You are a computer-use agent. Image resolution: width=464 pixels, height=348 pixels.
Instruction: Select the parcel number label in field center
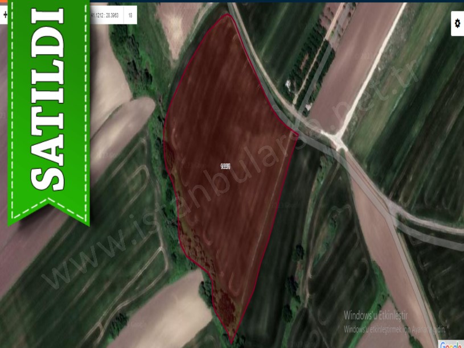point(225,167)
